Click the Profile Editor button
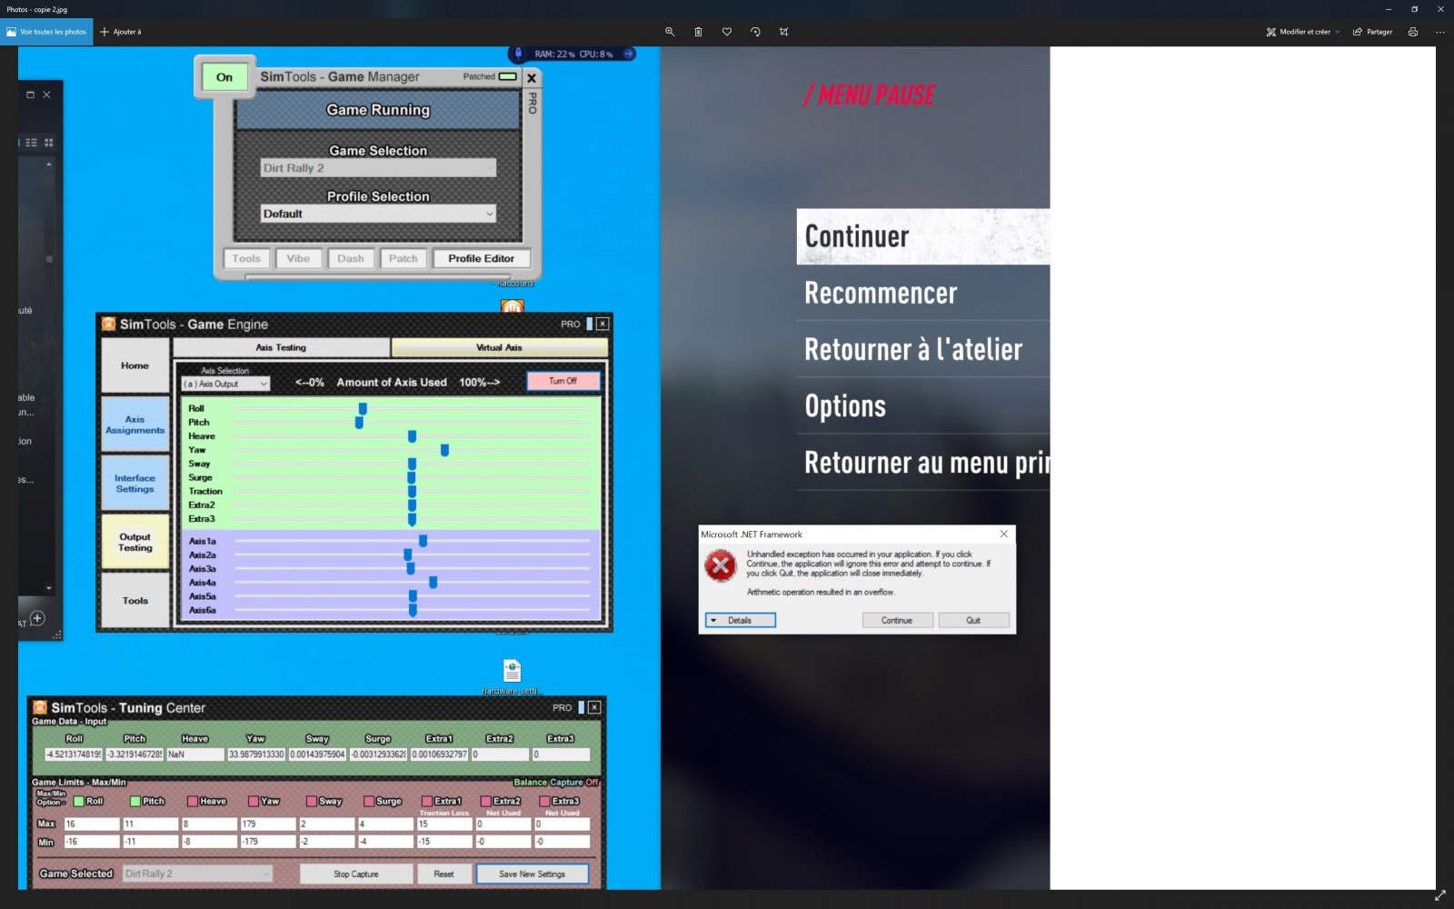Screen dimensions: 1454x909 coord(482,259)
